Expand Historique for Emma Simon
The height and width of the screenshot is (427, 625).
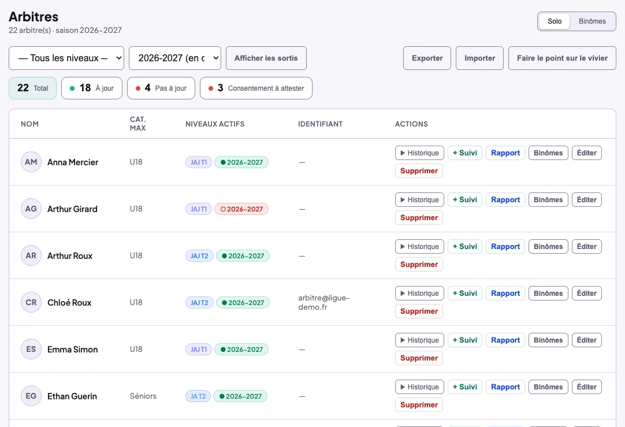coord(419,340)
